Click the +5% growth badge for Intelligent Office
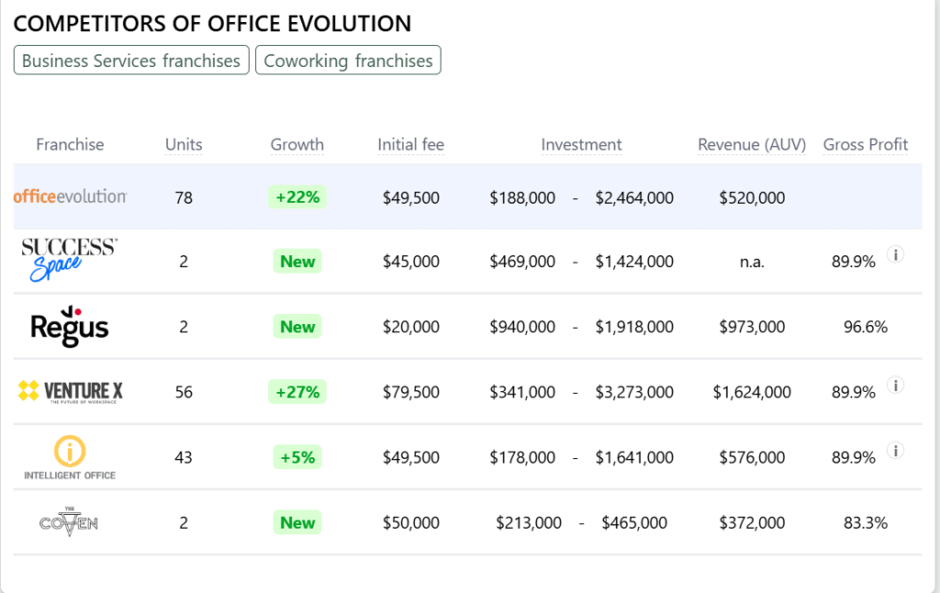 [x=297, y=457]
